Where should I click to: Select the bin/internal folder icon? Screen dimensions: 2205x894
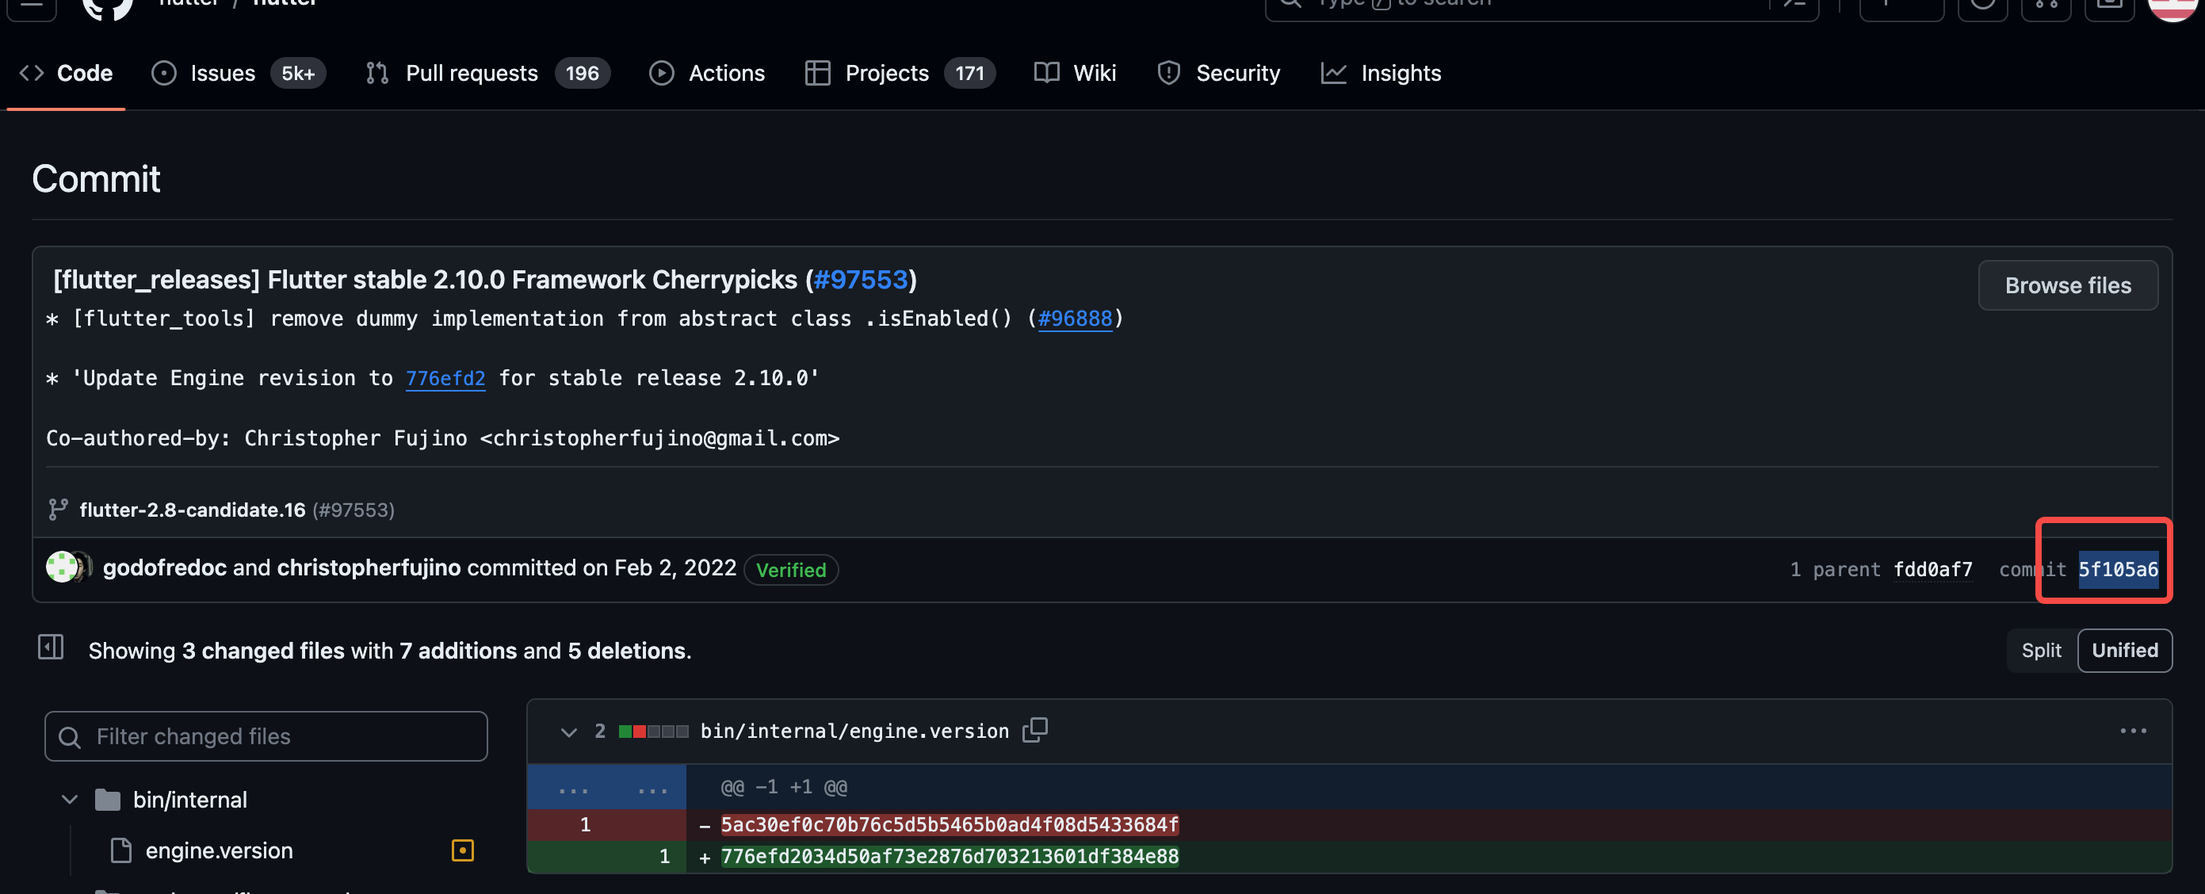click(108, 800)
